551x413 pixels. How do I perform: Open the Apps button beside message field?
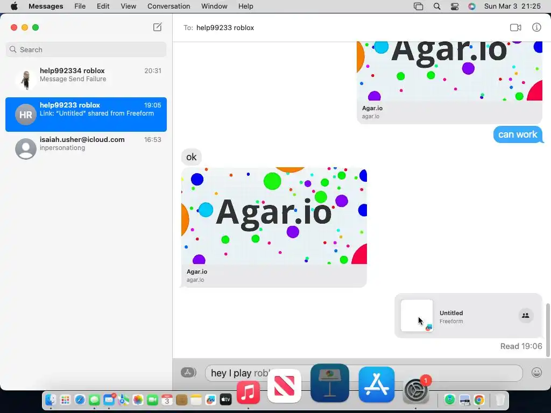click(x=188, y=372)
